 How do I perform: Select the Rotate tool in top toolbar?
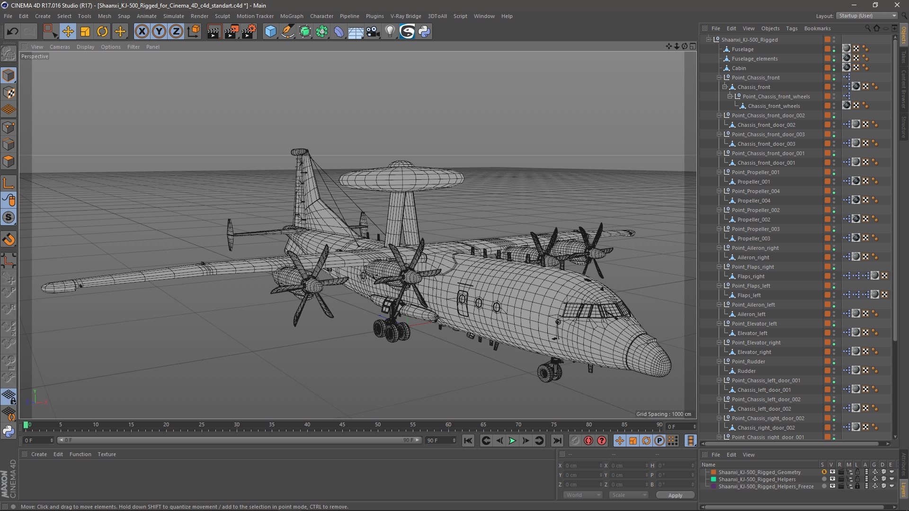[102, 32]
